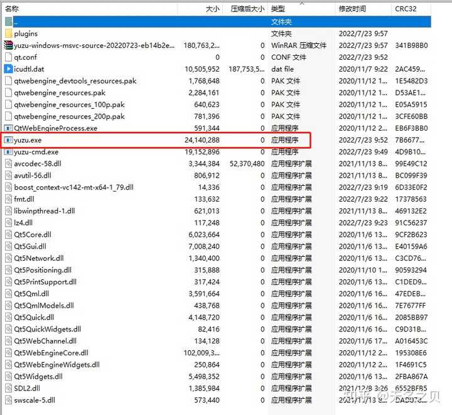Viewport: 452px width, 415px height.
Task: Click the lz4.dll file icon
Action: click(9, 223)
